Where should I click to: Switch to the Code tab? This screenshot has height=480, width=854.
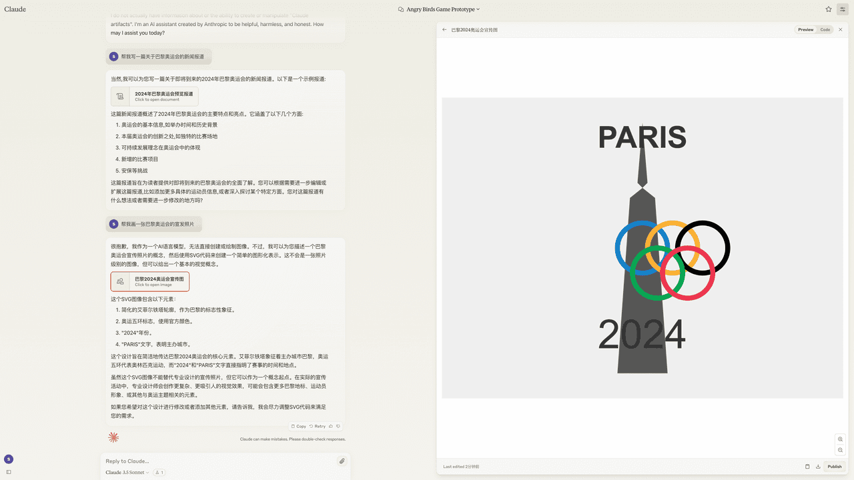[x=825, y=29]
